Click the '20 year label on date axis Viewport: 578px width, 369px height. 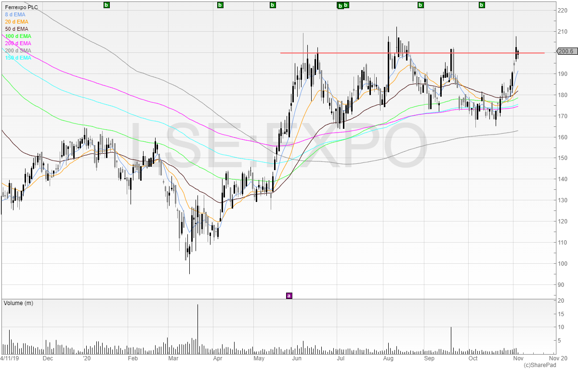tap(86, 358)
